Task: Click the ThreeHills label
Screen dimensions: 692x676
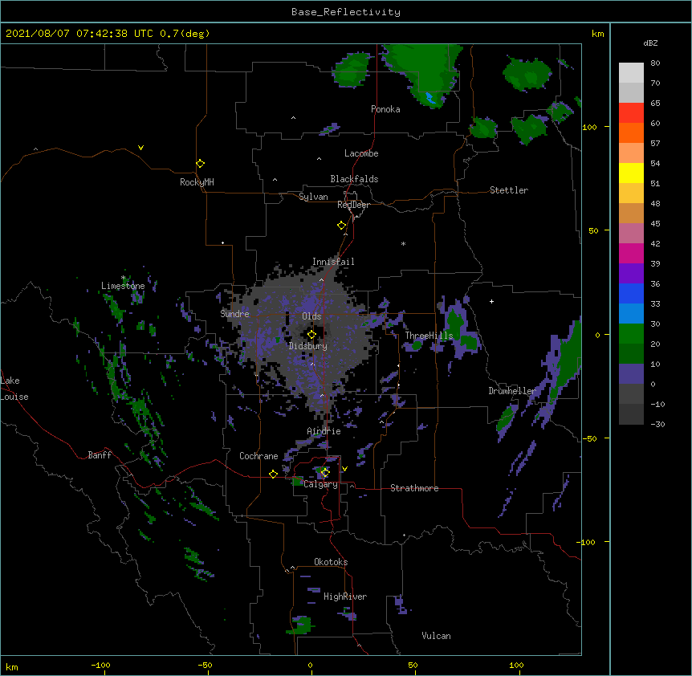Action: click(x=429, y=336)
